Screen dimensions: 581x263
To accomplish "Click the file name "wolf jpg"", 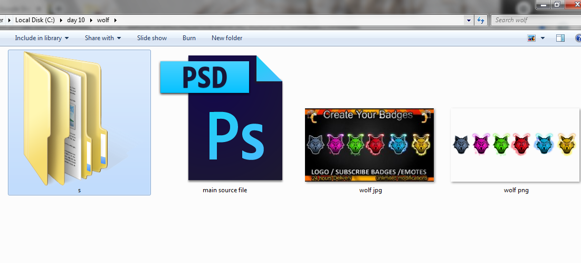I will [x=370, y=191].
